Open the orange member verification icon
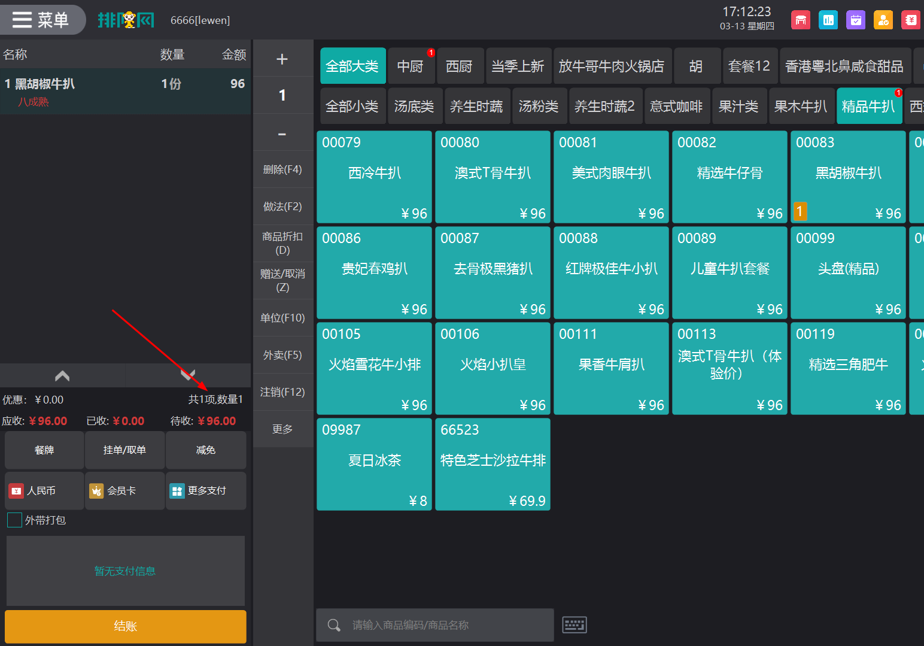 (883, 20)
